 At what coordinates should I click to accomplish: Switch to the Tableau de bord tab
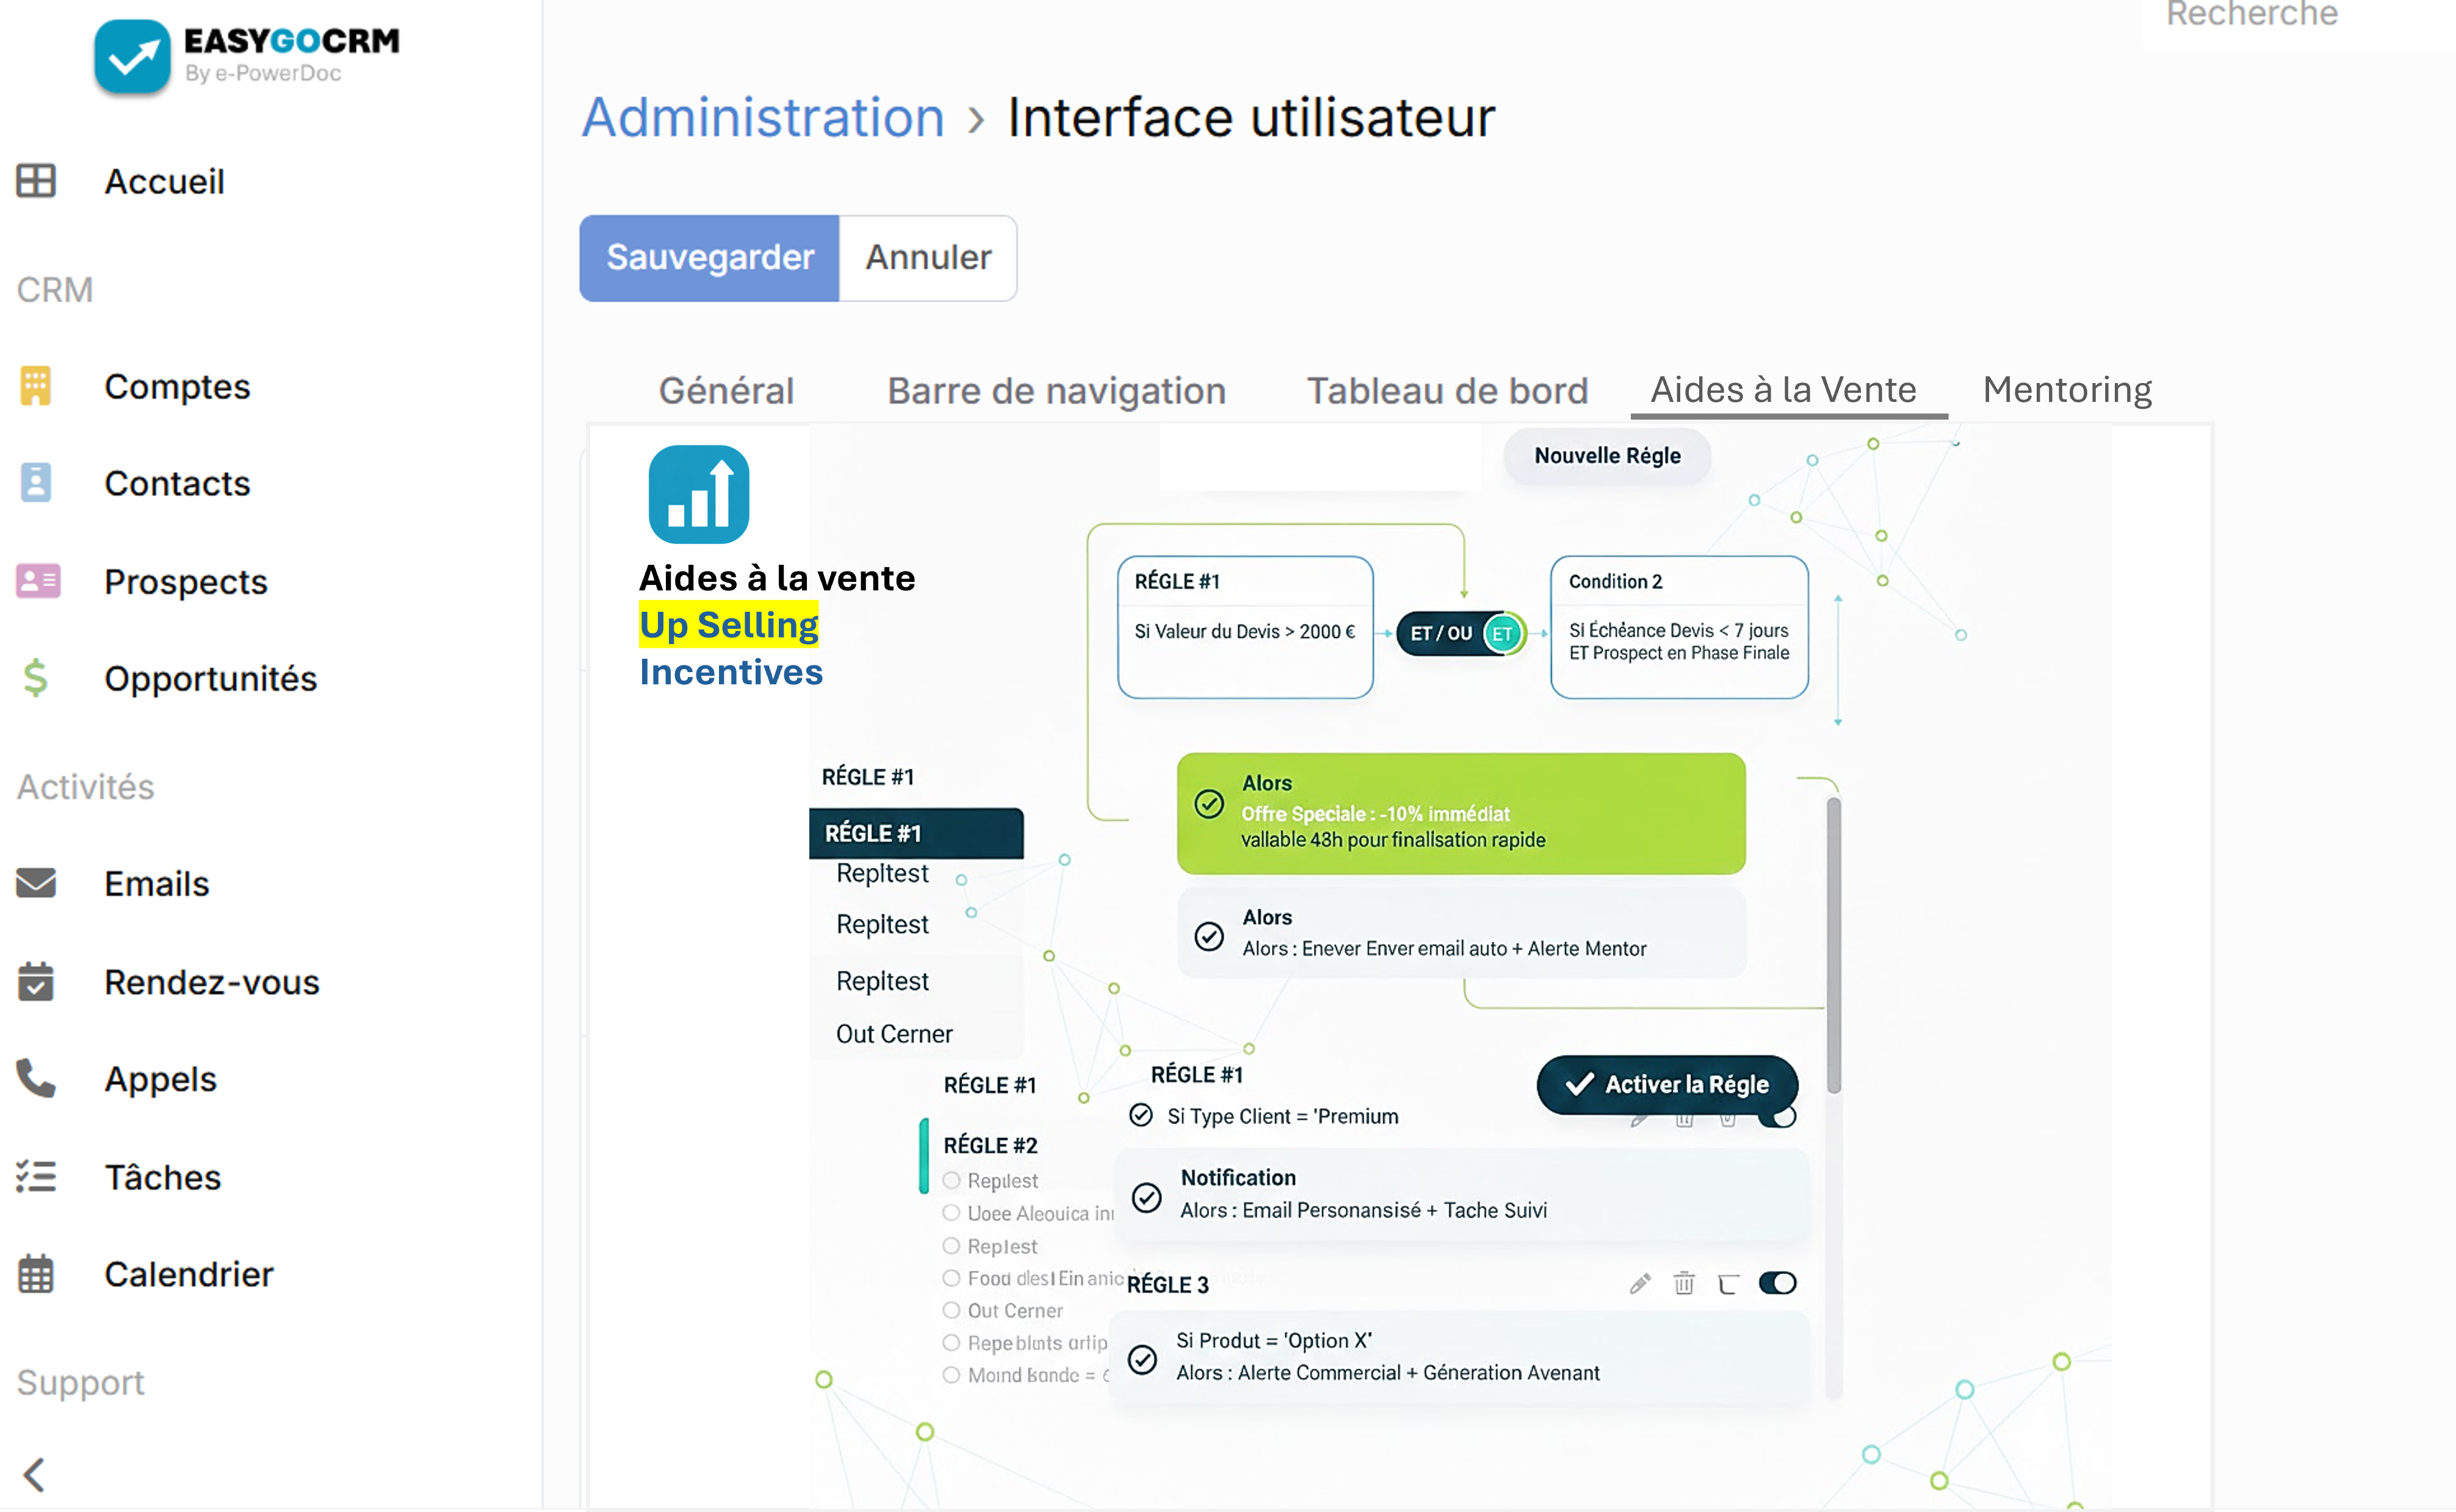1447,390
